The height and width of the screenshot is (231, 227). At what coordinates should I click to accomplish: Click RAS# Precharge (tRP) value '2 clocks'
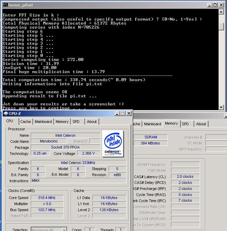[x=186, y=189]
